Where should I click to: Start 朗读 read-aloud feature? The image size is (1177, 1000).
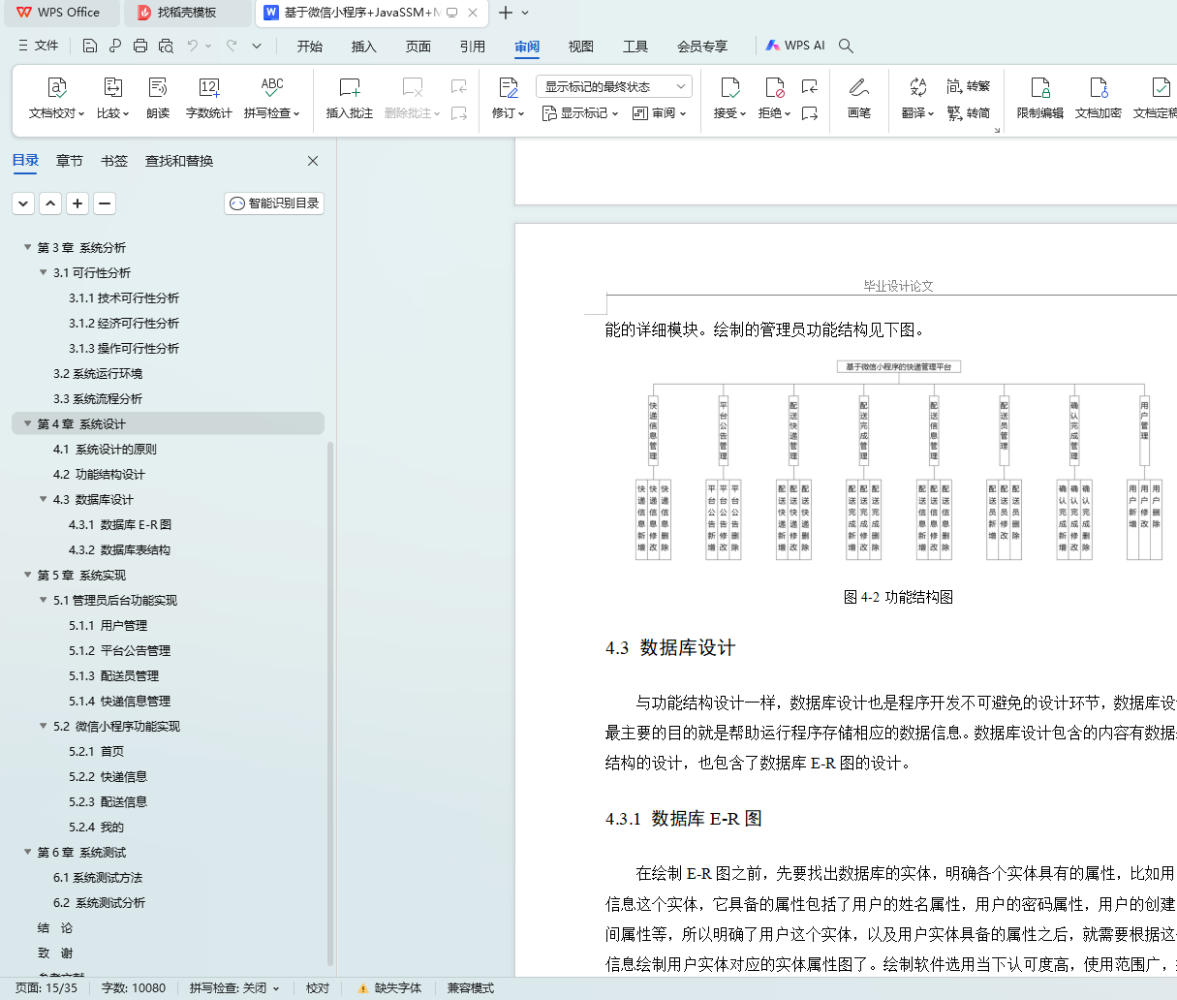point(158,99)
